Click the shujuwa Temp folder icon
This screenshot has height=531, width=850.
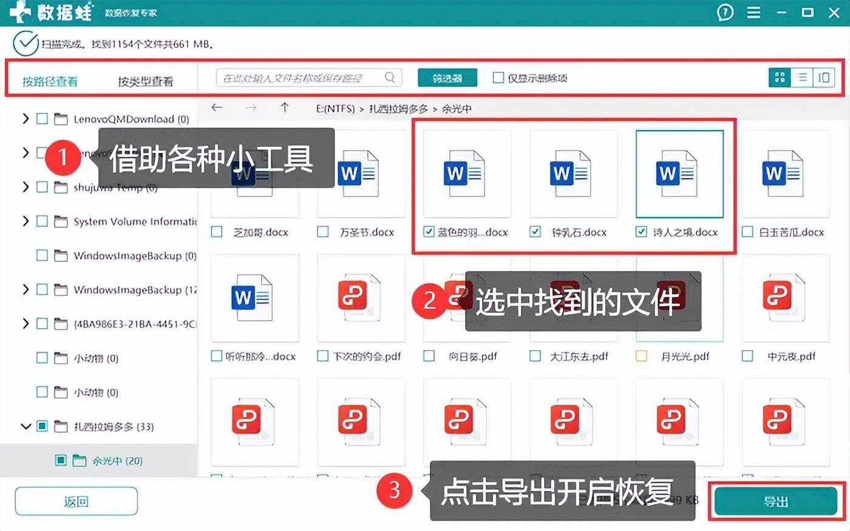coord(61,187)
